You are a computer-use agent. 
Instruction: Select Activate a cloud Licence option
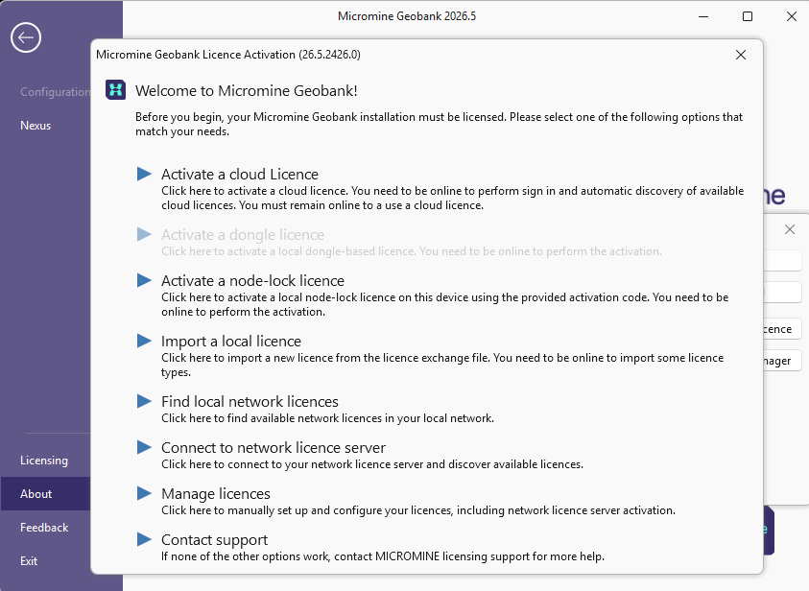(x=240, y=175)
